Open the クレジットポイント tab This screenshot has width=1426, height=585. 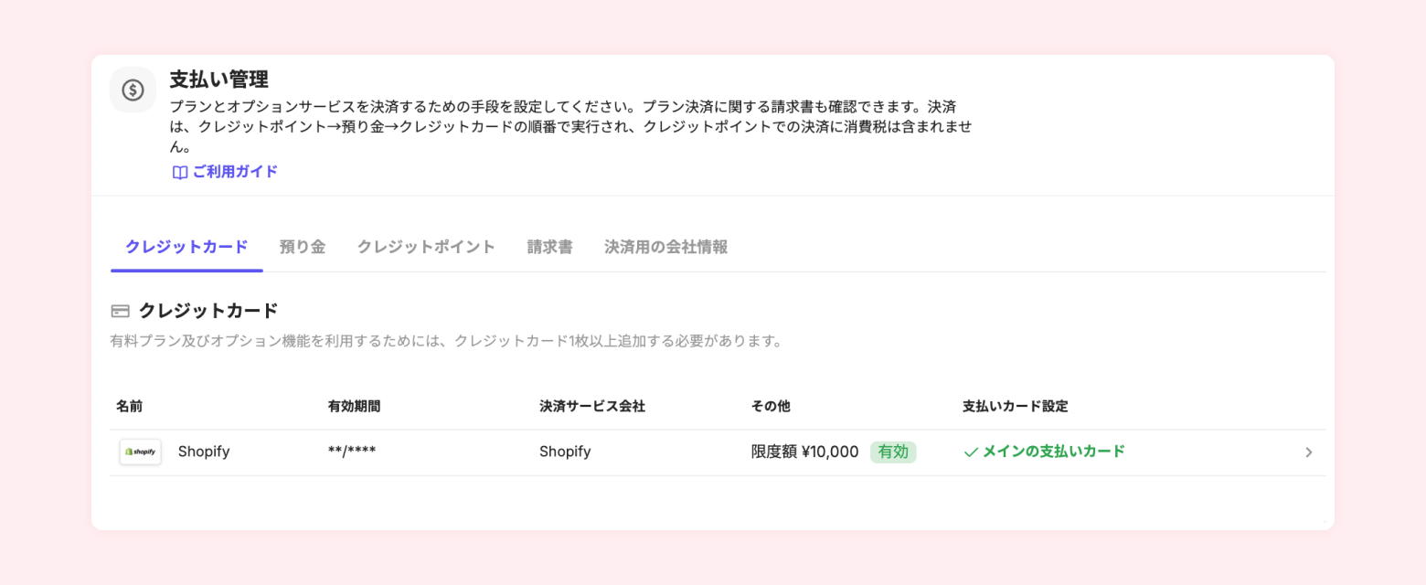point(426,247)
